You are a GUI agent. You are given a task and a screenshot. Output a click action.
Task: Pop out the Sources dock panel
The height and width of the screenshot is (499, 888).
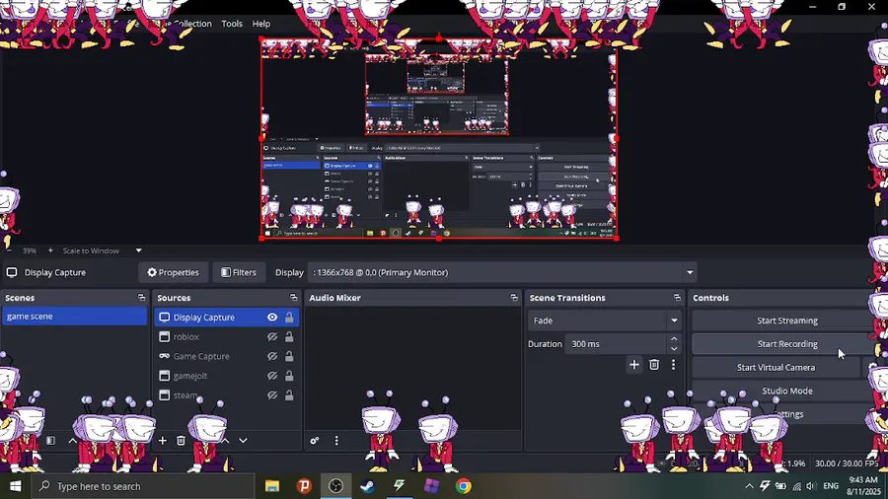293,298
